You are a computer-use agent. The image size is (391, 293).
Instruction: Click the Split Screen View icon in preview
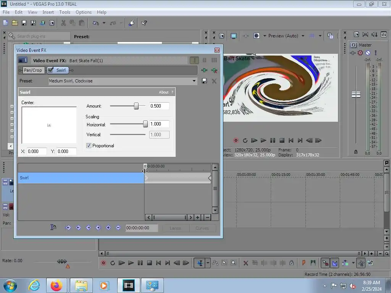(256, 36)
